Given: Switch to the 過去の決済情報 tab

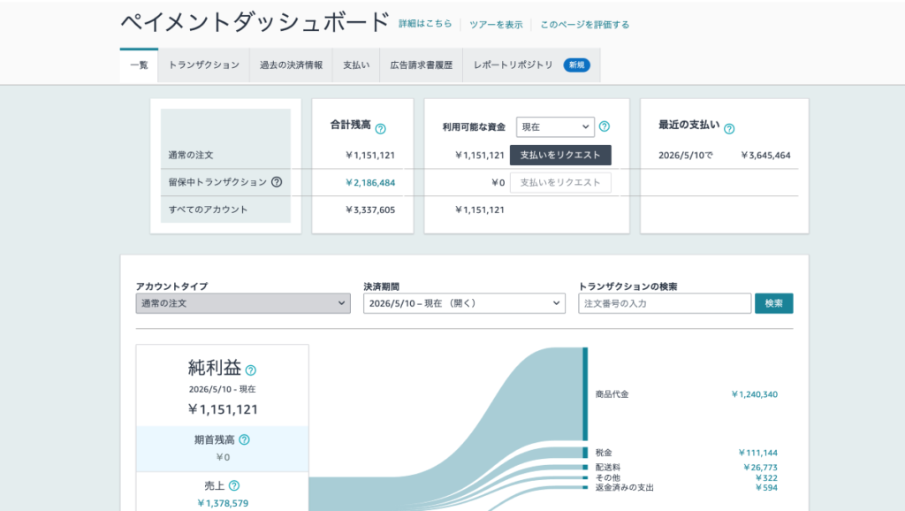Looking at the screenshot, I should (291, 65).
